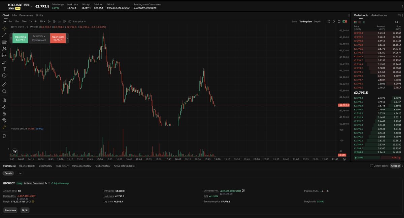The width and height of the screenshot is (404, 218).
Task: Toggle stay in drawing mode
Action: [4, 107]
